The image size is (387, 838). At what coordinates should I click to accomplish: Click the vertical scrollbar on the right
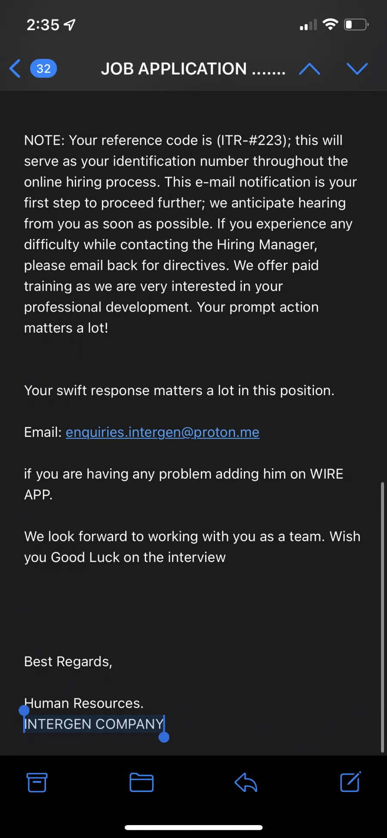click(382, 617)
